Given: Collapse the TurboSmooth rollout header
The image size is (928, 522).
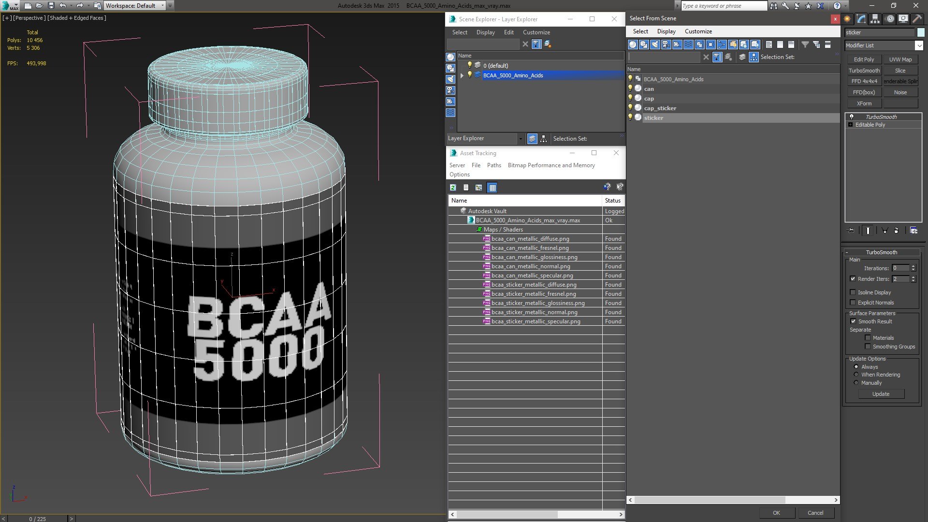Looking at the screenshot, I should 882,252.
